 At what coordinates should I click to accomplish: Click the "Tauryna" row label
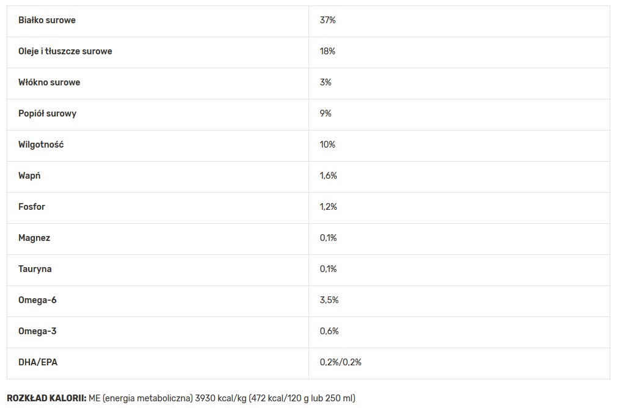coord(35,269)
